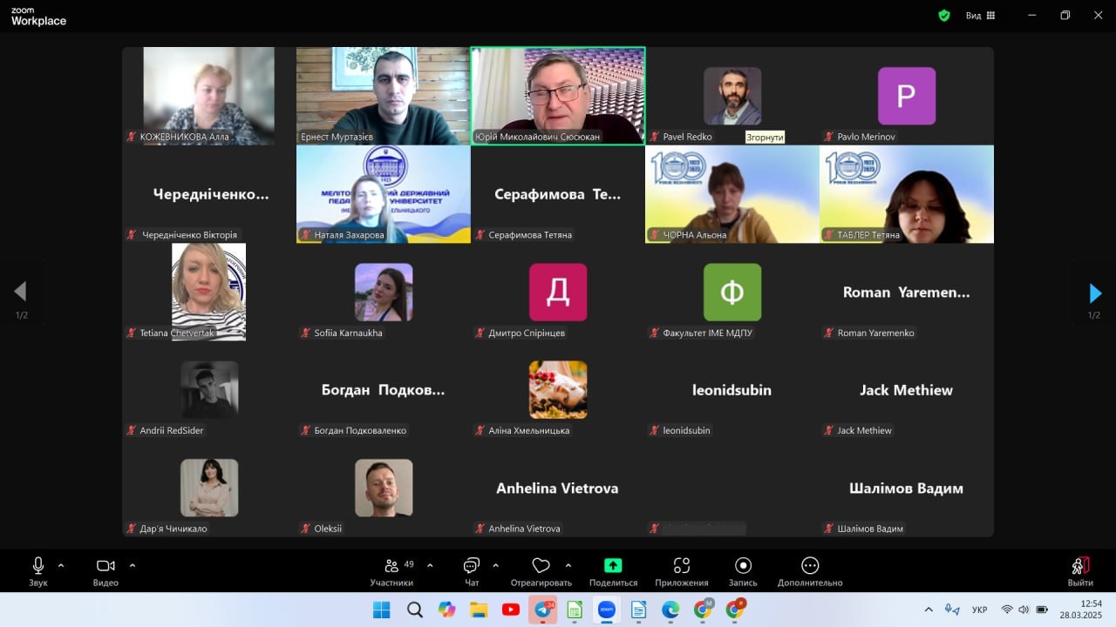Toggle the УКР keyboard language indicator

pyautogui.click(x=979, y=610)
